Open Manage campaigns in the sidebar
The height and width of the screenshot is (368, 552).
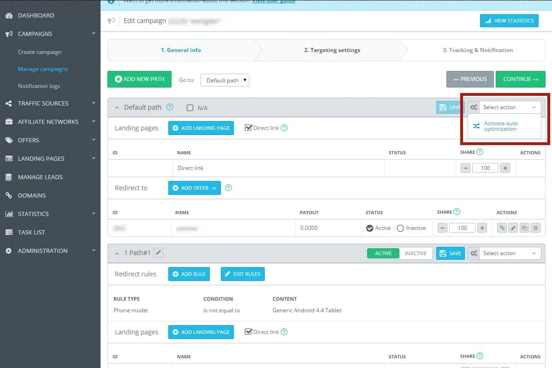[x=43, y=69]
